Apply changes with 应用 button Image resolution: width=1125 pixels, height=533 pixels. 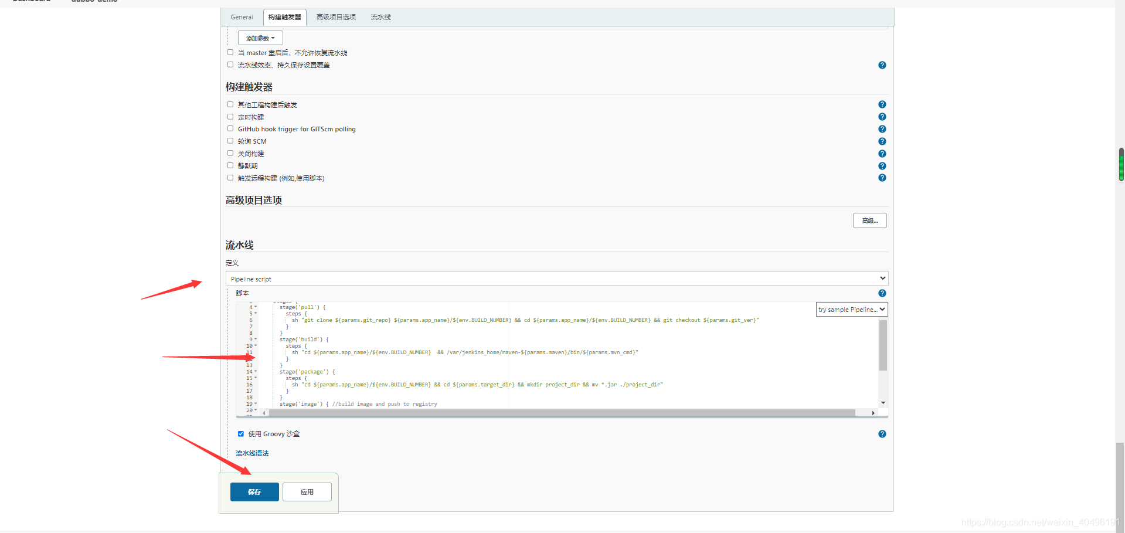click(307, 492)
